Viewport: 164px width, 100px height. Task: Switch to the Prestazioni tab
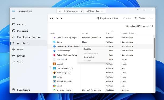28,31
